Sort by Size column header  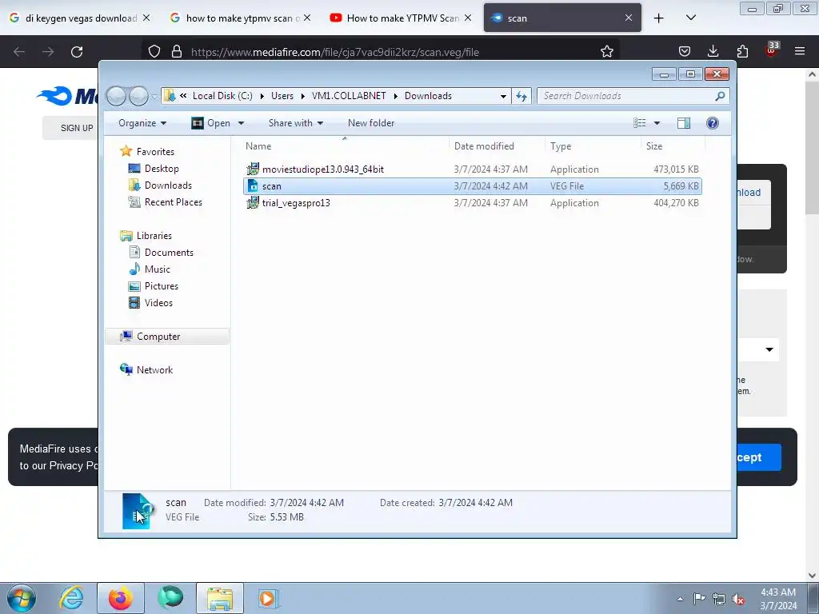(x=673, y=146)
